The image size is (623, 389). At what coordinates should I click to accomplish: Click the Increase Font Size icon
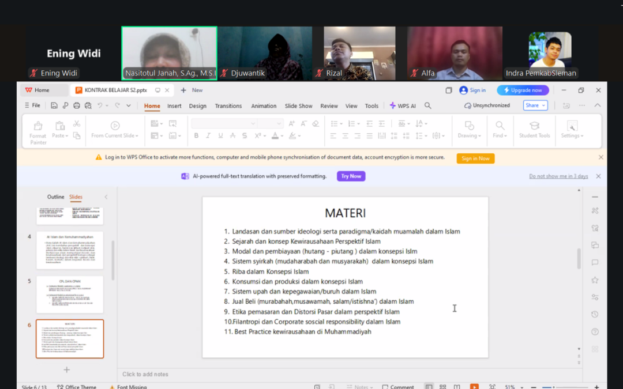pyautogui.click(x=292, y=123)
